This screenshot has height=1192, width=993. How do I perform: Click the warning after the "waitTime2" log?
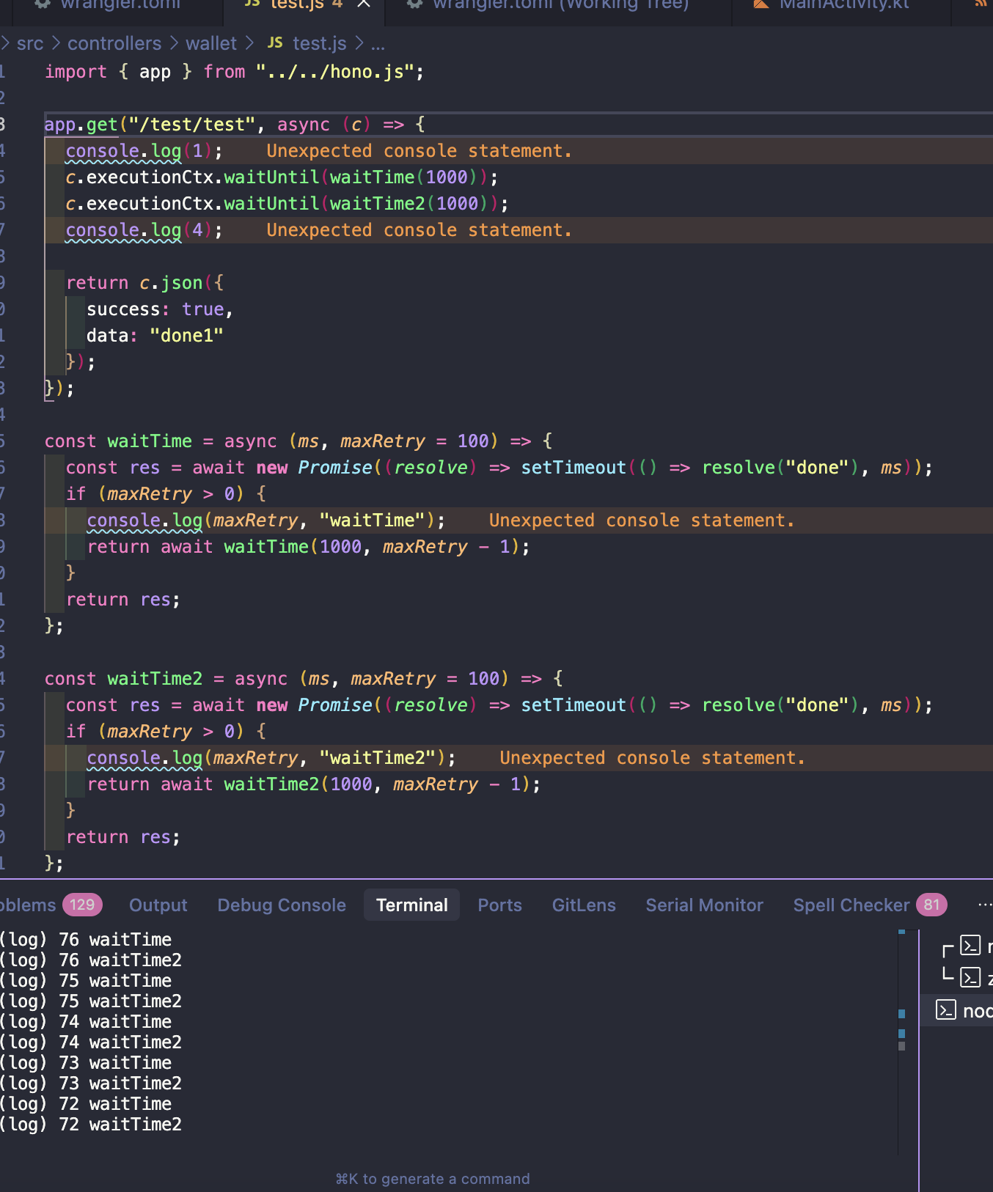pyautogui.click(x=652, y=758)
